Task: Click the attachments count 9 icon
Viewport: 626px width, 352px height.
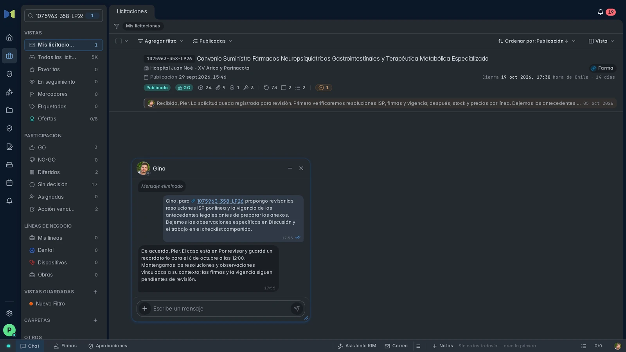Action: tap(221, 88)
